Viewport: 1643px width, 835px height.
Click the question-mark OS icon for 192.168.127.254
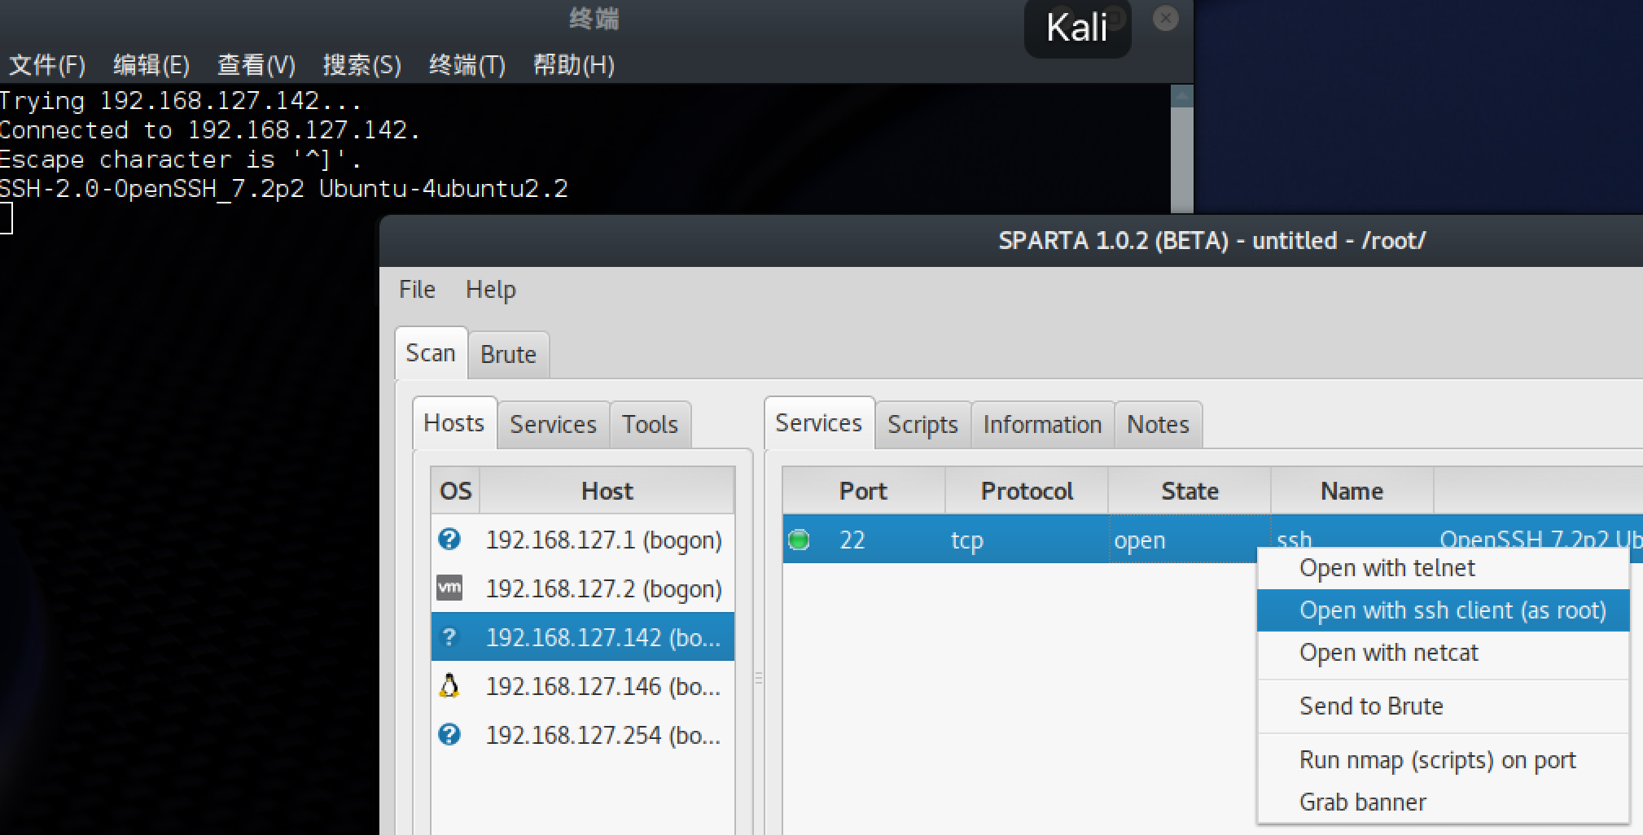[x=449, y=734]
